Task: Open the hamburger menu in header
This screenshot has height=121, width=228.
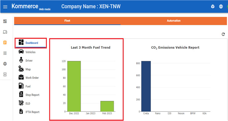Action: tap(5, 7)
